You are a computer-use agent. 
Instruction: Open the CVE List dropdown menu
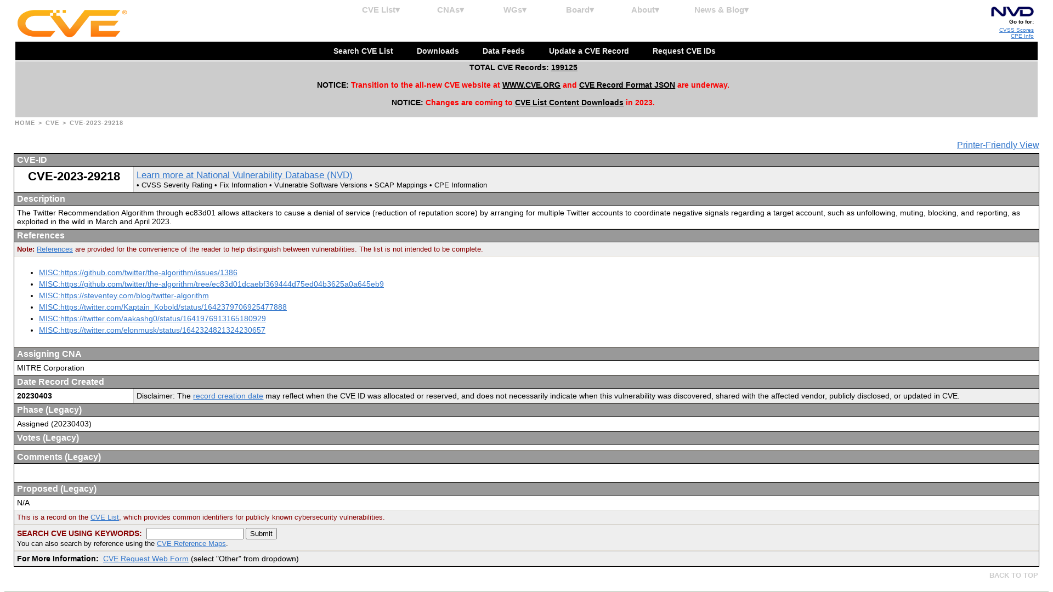click(x=381, y=10)
